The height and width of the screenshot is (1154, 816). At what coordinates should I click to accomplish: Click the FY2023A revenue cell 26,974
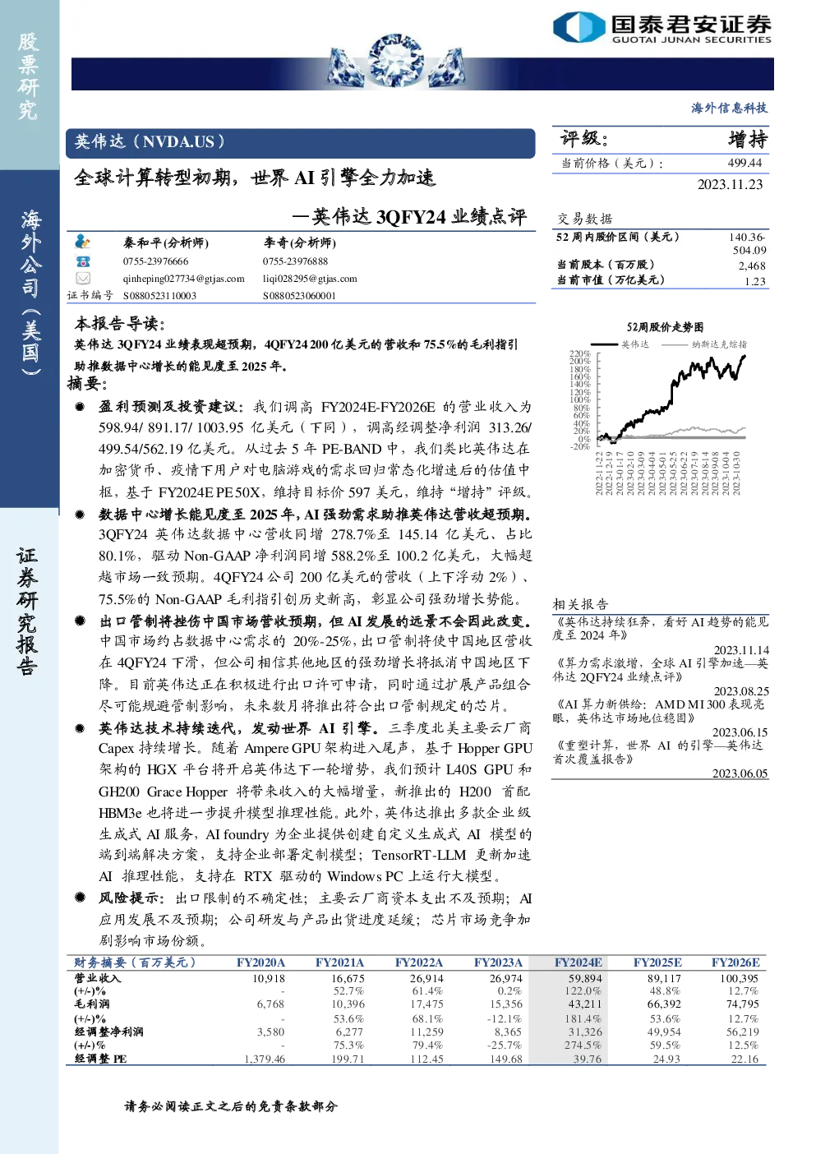(505, 978)
